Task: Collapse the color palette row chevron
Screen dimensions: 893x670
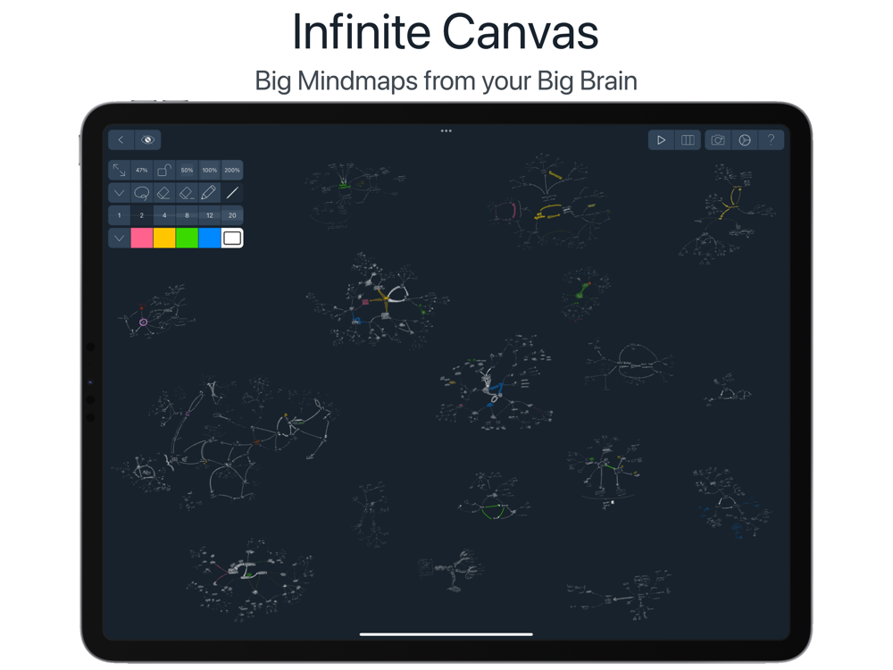Action: click(x=119, y=239)
